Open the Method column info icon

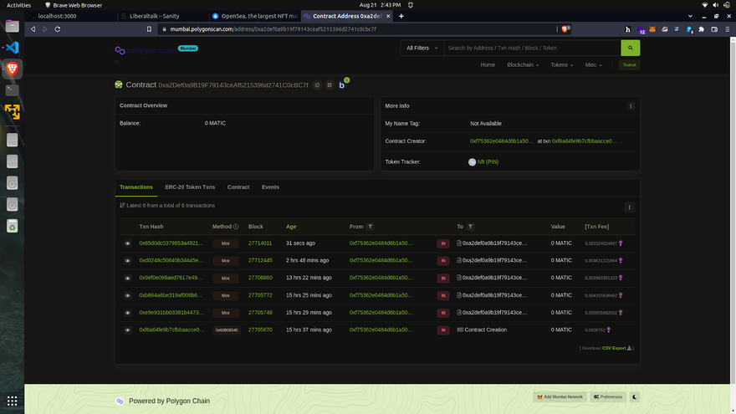[236, 227]
